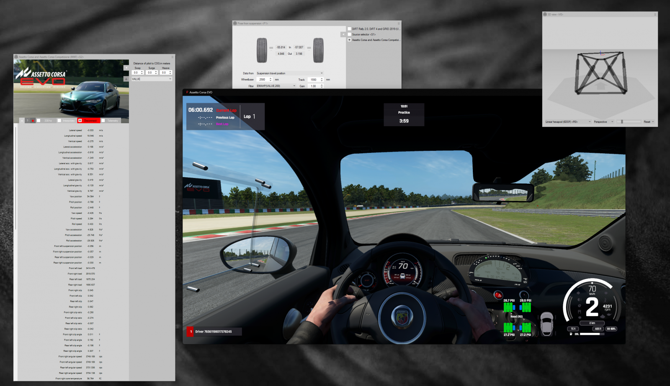Click the Assetto Corsa EVO game window icon
Image resolution: width=670 pixels, height=386 pixels.
click(x=187, y=92)
